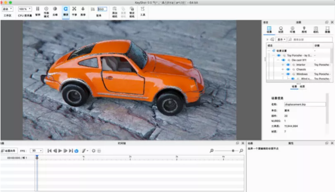Undock the project panel
Screen dimensions: 335x192
pos(326,22)
